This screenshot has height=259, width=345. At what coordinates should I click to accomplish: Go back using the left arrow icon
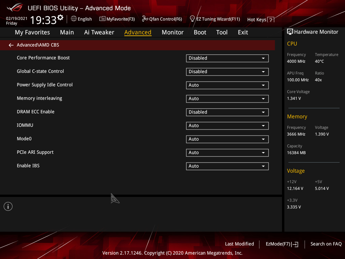[11, 45]
